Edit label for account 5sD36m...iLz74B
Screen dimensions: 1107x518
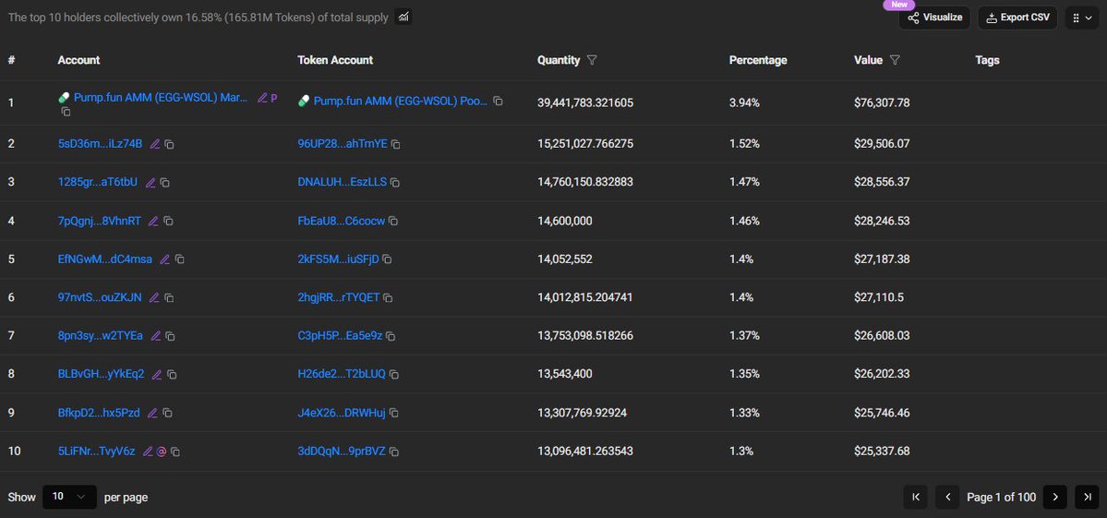coord(155,144)
